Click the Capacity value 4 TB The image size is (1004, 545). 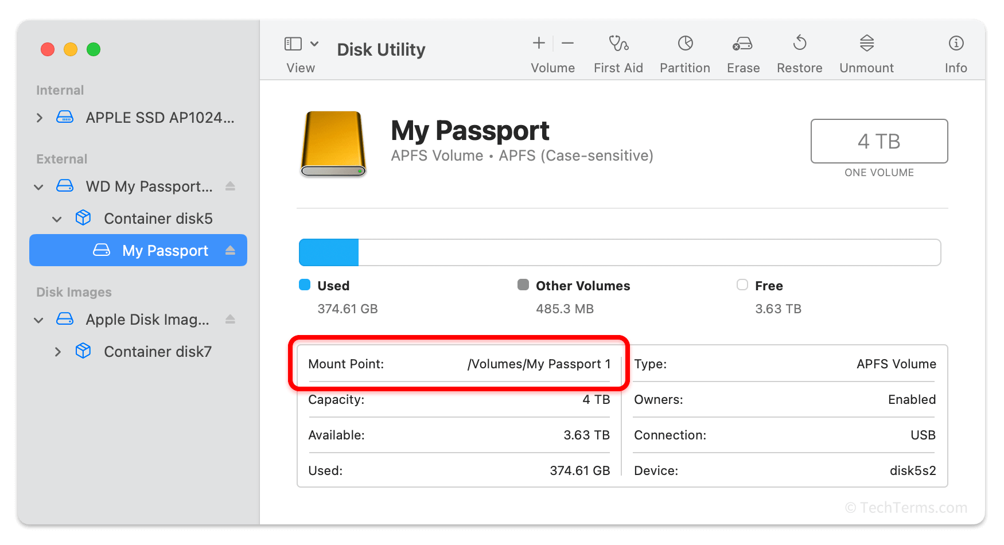(596, 399)
